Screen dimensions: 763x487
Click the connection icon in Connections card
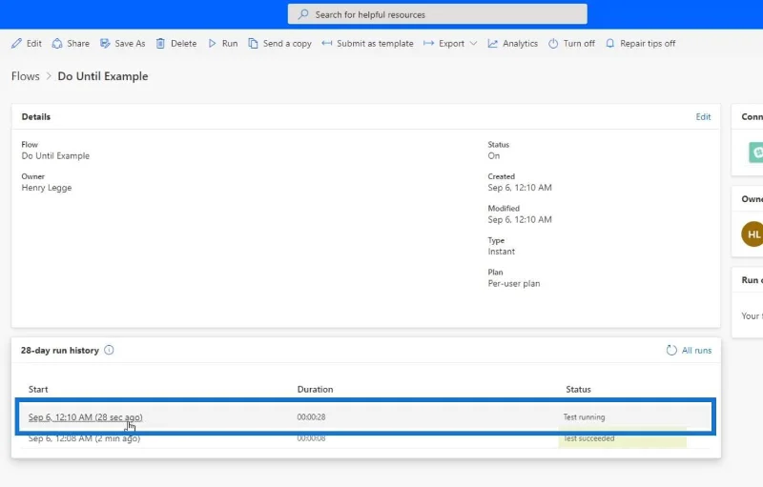[x=755, y=152]
